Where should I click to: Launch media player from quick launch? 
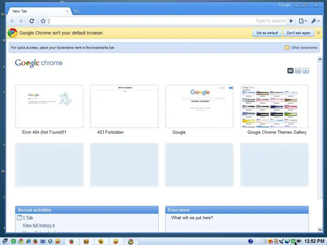(x=50, y=241)
